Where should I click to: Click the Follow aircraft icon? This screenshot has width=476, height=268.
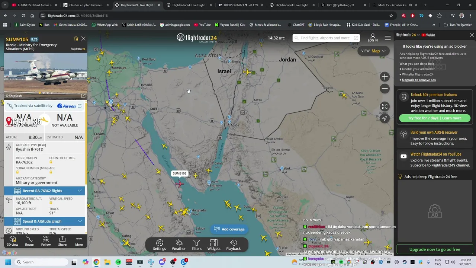46,241
